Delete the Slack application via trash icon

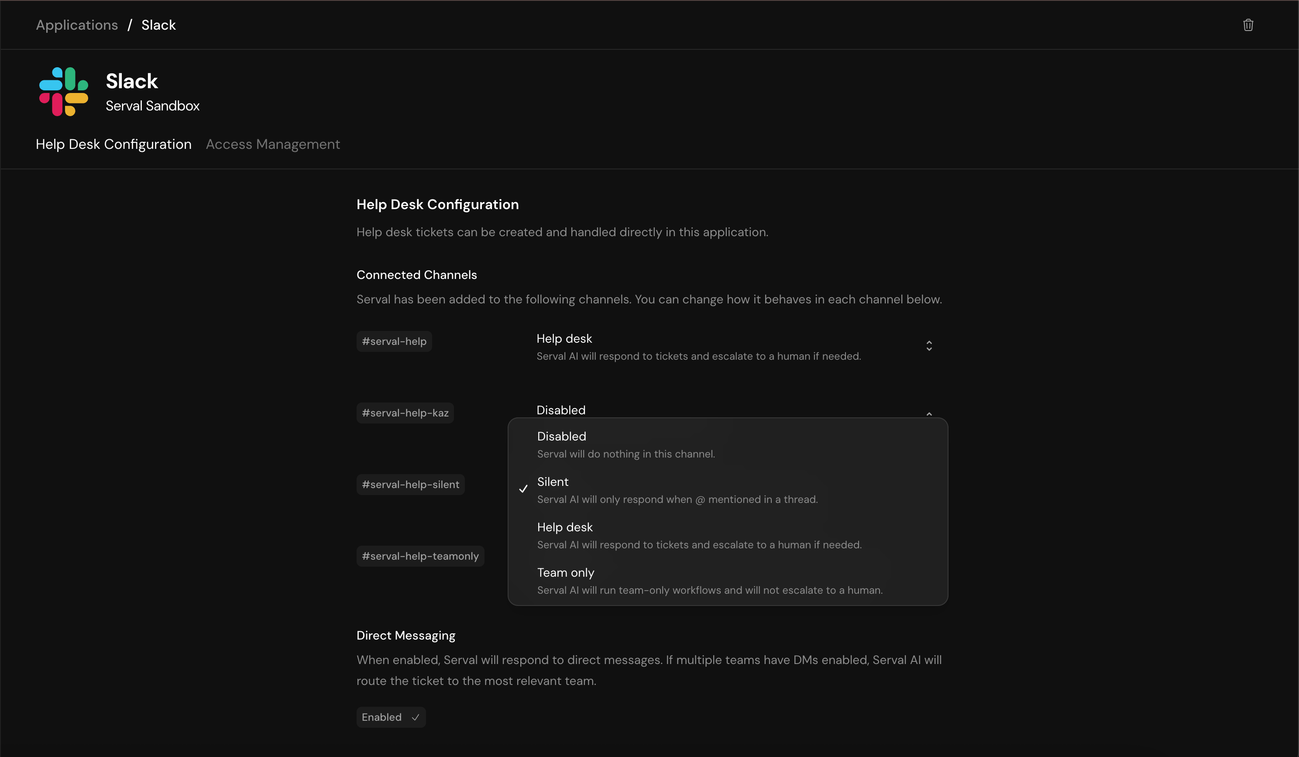point(1248,25)
